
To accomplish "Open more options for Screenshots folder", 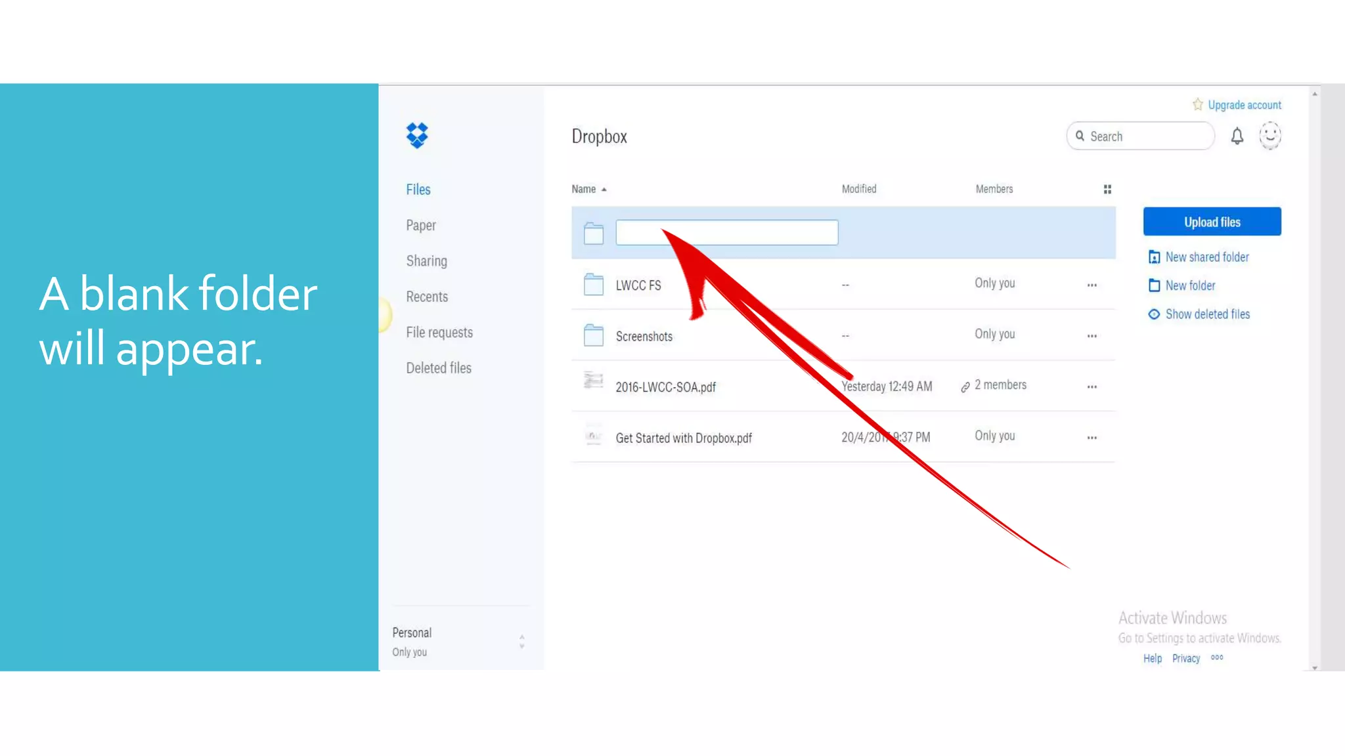I will tap(1091, 336).
